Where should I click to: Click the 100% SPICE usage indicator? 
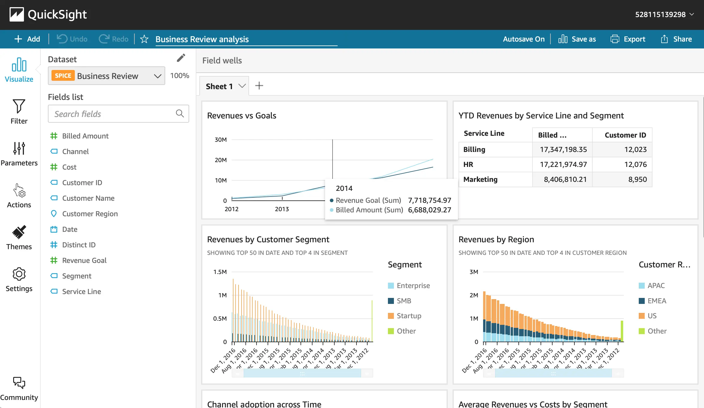point(180,75)
